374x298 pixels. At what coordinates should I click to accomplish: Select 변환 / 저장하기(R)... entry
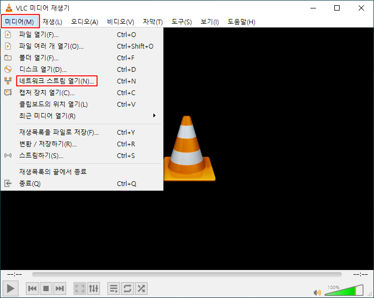pyautogui.click(x=82, y=144)
